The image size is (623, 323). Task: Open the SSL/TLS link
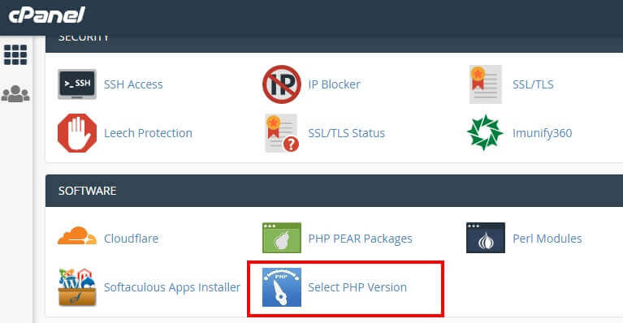[x=533, y=84]
